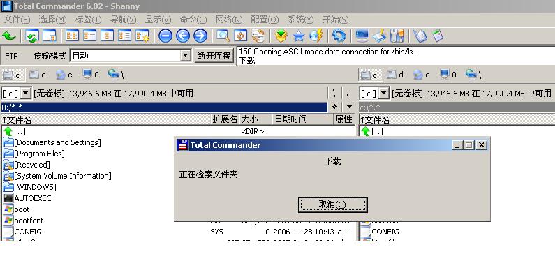Open the 传输模式 transfer mode dropdown
Image resolution: width=555 pixels, height=268 pixels.
tap(185, 56)
